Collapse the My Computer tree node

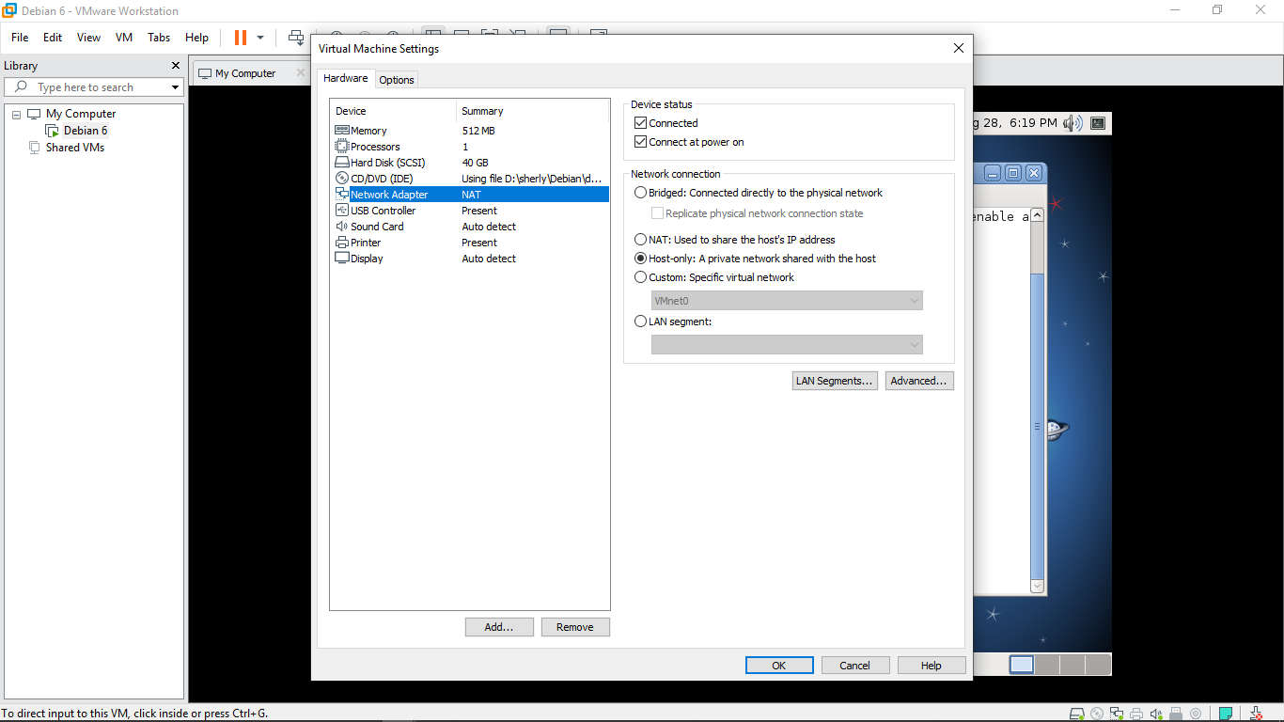(x=16, y=114)
